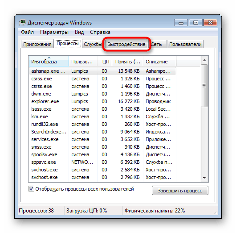
Task: Click the scrollbar down arrow
Action: point(204,178)
